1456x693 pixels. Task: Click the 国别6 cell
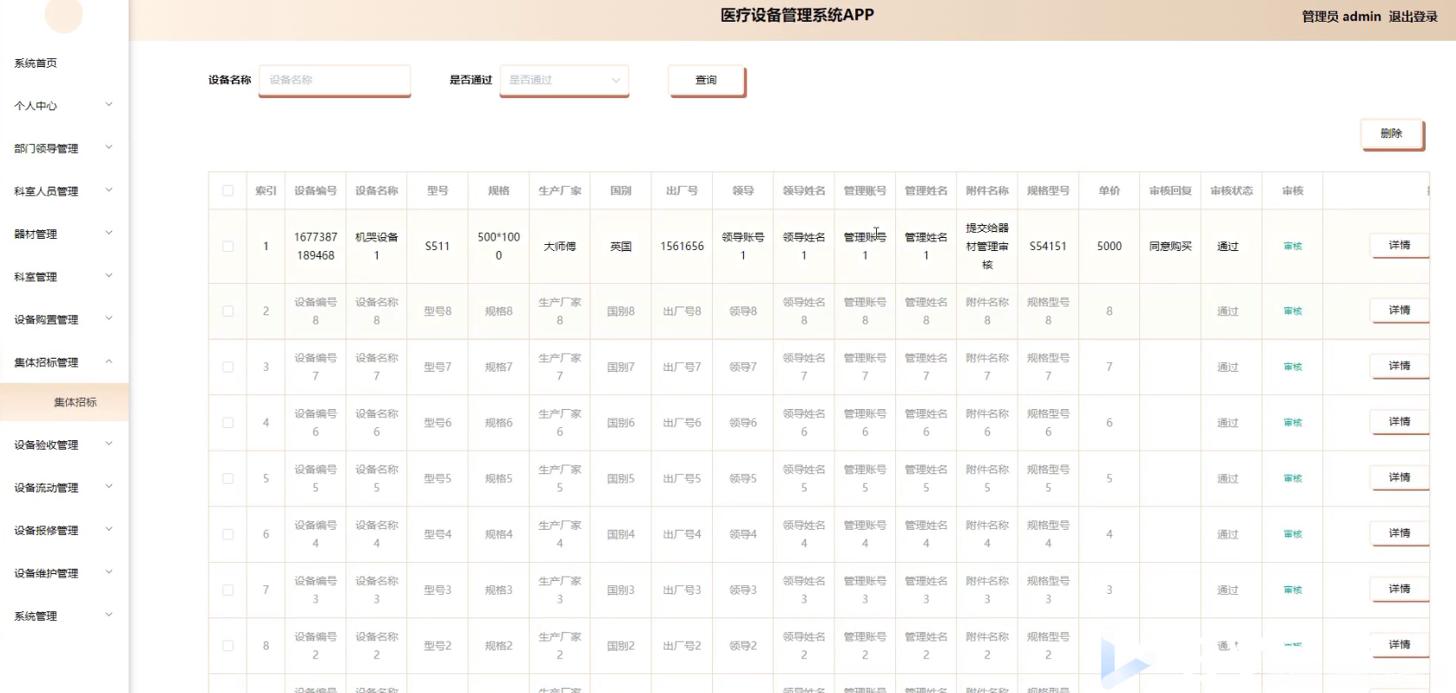[621, 423]
